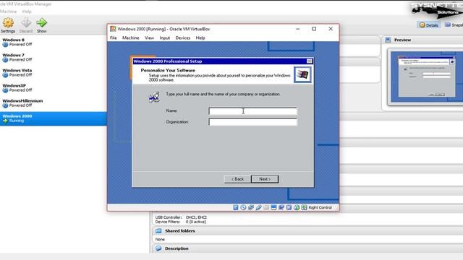Screen dimensions: 463x260
Task: Click the Shared folders section icon
Action: [158, 231]
